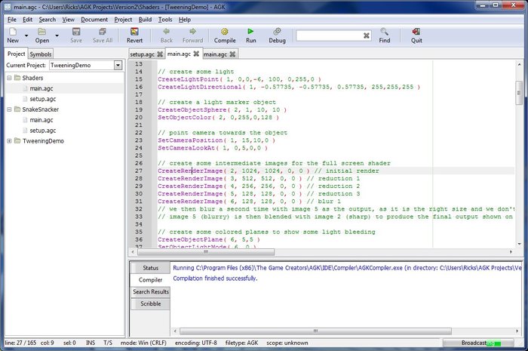Switch to the Symbols sidebar tab
Image resolution: width=528 pixels, height=351 pixels.
pyautogui.click(x=41, y=54)
